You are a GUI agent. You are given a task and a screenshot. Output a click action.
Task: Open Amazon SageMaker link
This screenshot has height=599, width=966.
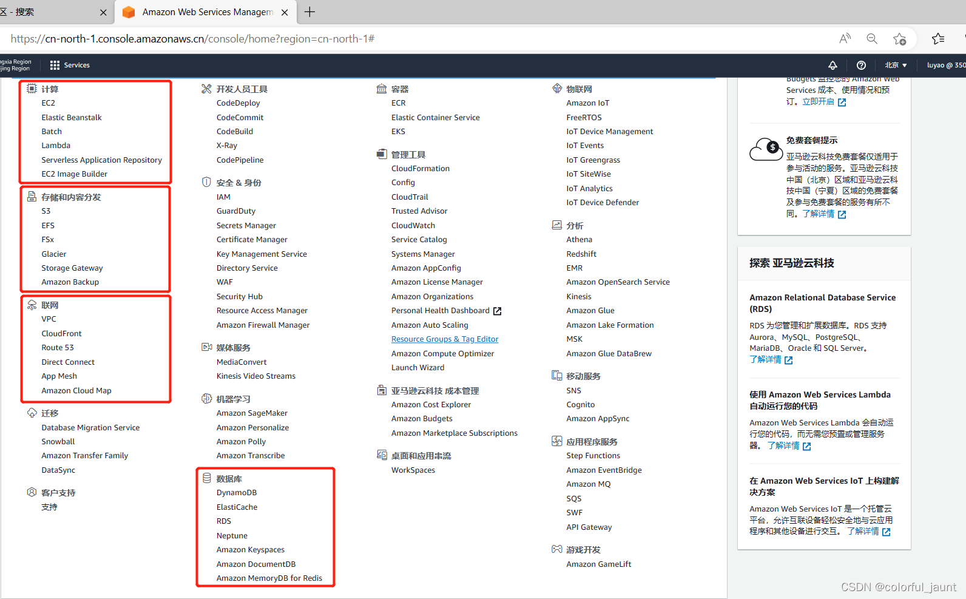pos(252,413)
